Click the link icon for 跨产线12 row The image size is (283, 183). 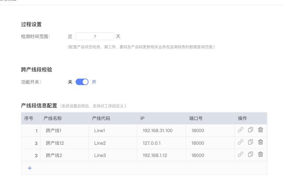(x=240, y=142)
